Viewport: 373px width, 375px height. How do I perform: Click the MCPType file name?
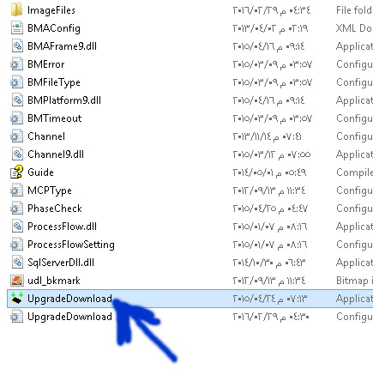coord(50,191)
